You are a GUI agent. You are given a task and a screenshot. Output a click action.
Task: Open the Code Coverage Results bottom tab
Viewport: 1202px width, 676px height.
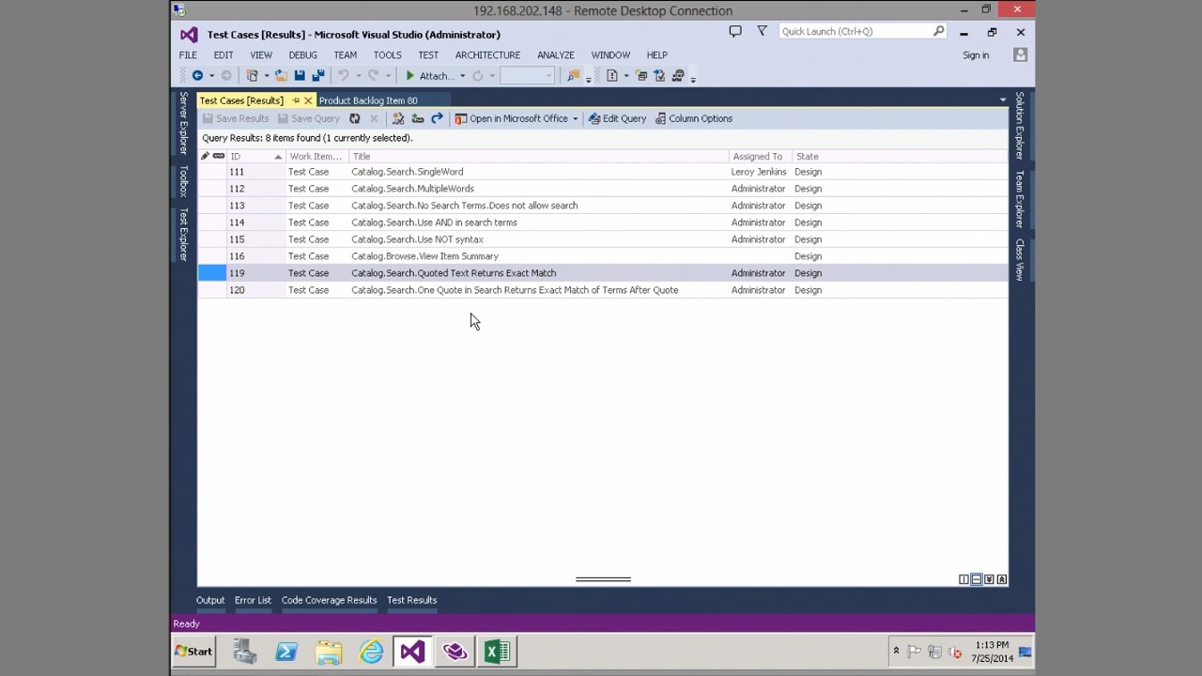click(329, 600)
